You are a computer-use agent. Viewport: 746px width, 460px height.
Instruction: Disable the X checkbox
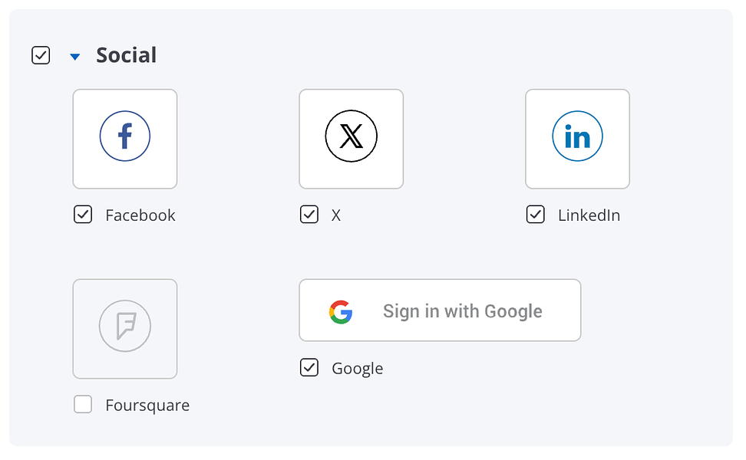[x=309, y=215]
